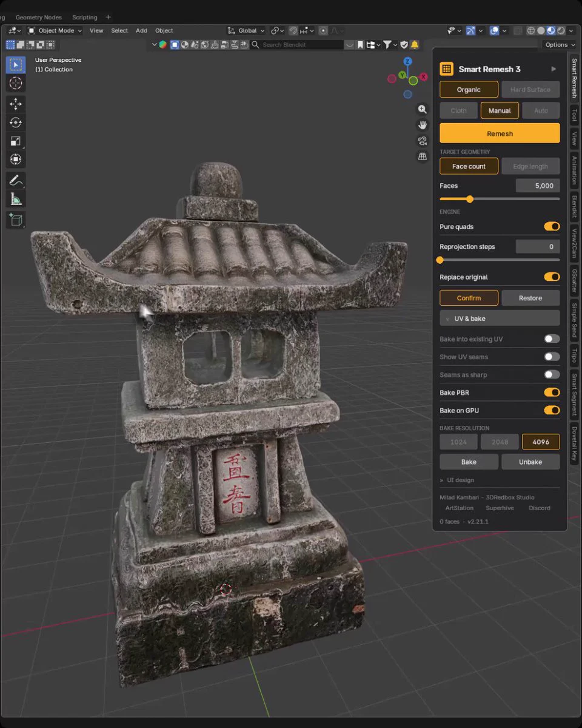Click the blue Z axis gizmo ball

[408, 61]
